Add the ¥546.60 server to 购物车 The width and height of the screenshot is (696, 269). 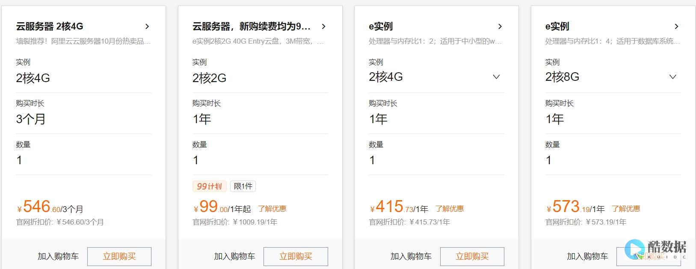tap(58, 257)
